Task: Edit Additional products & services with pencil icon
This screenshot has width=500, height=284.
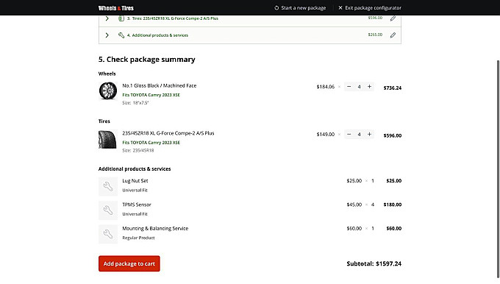Action: [x=393, y=35]
